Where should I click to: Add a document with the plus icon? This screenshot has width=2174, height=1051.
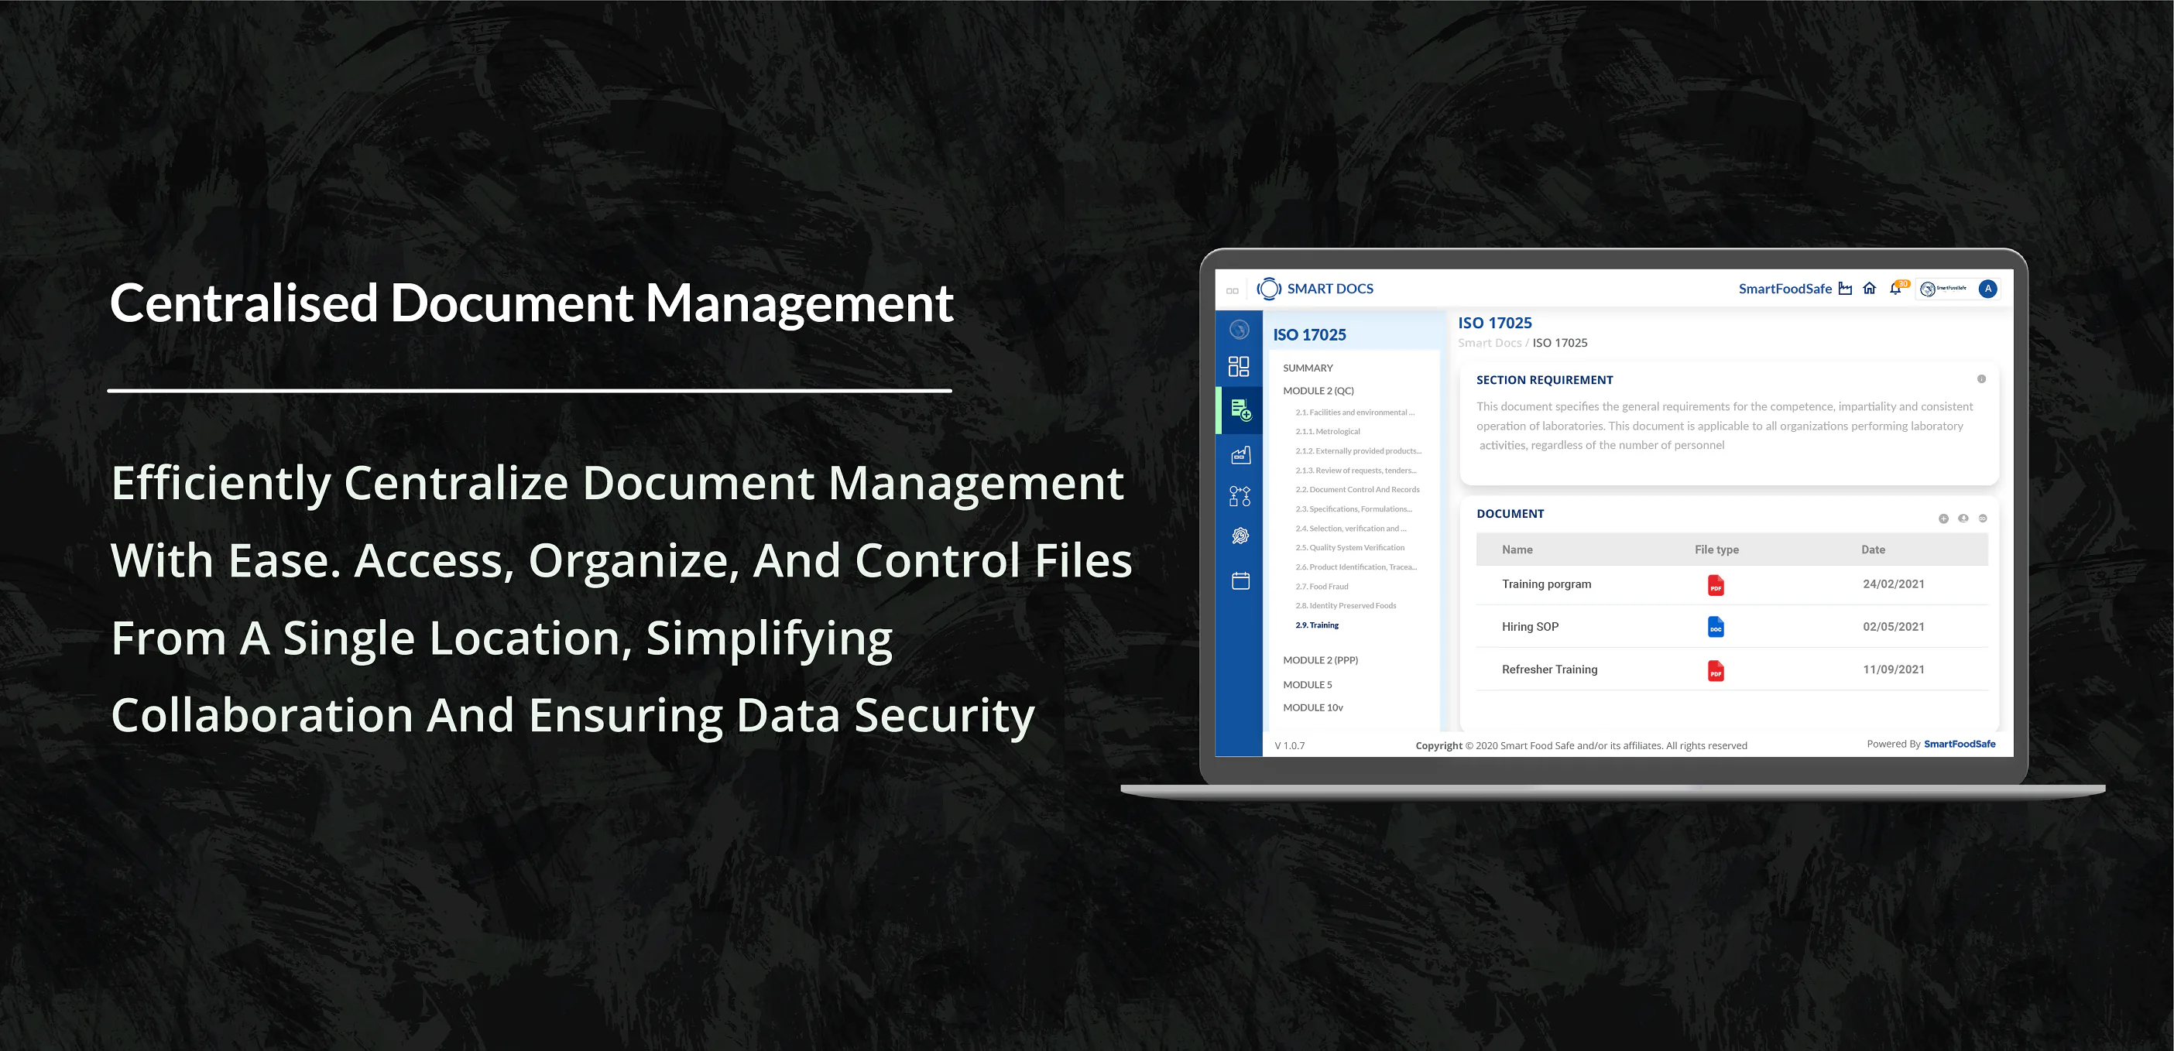pos(1943,519)
